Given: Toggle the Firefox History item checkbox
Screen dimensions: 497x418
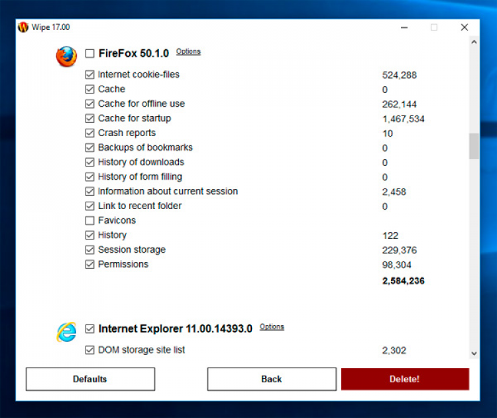Looking at the screenshot, I should point(89,235).
